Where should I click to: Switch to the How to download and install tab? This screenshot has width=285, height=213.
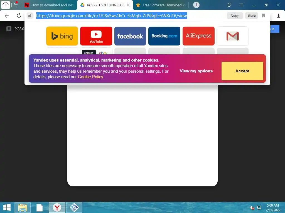tap(49, 5)
